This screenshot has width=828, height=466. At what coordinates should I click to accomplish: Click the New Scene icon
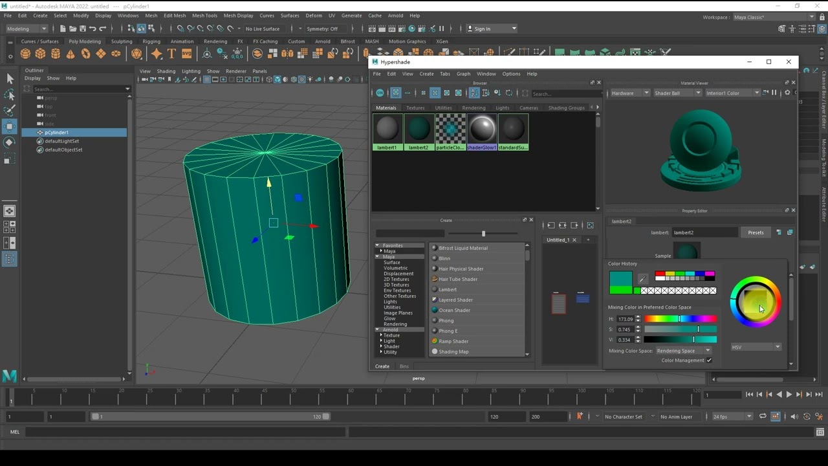pyautogui.click(x=63, y=28)
